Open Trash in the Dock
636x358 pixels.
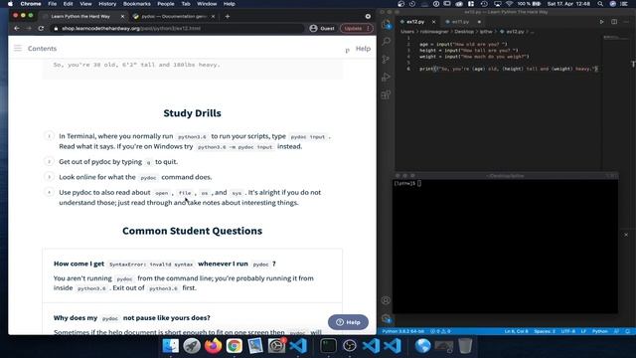465,346
